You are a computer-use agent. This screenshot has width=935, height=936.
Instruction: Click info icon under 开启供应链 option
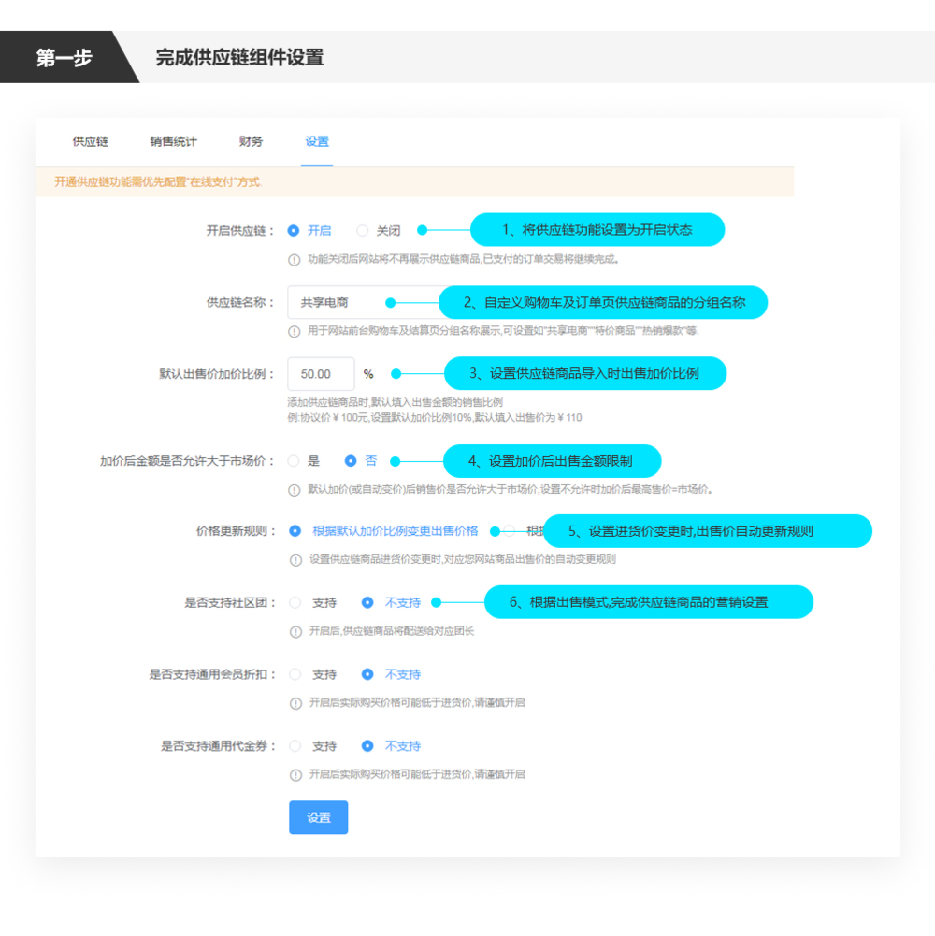pyautogui.click(x=295, y=260)
